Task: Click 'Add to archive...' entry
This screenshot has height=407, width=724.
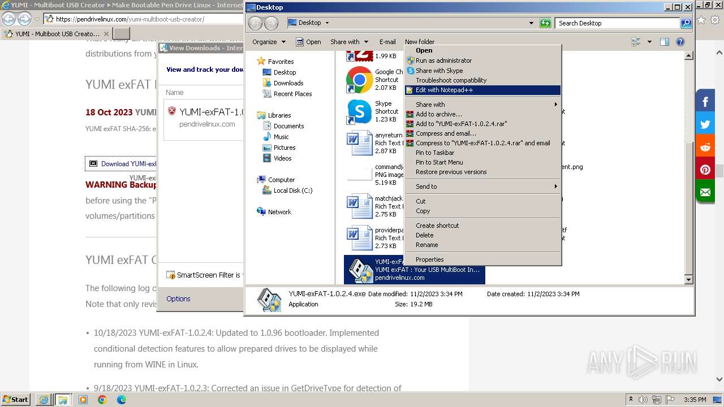Action: [482, 114]
